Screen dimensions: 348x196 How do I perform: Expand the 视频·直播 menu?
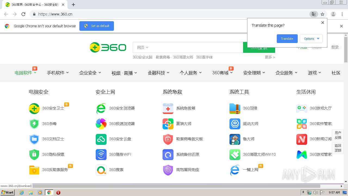coord(124,73)
